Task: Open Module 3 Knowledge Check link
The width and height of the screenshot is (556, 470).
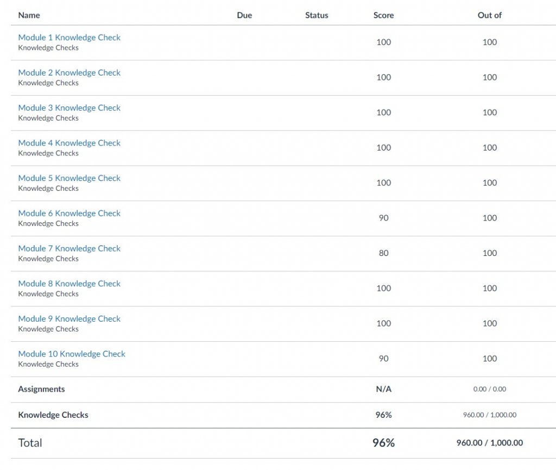Action: coord(69,108)
